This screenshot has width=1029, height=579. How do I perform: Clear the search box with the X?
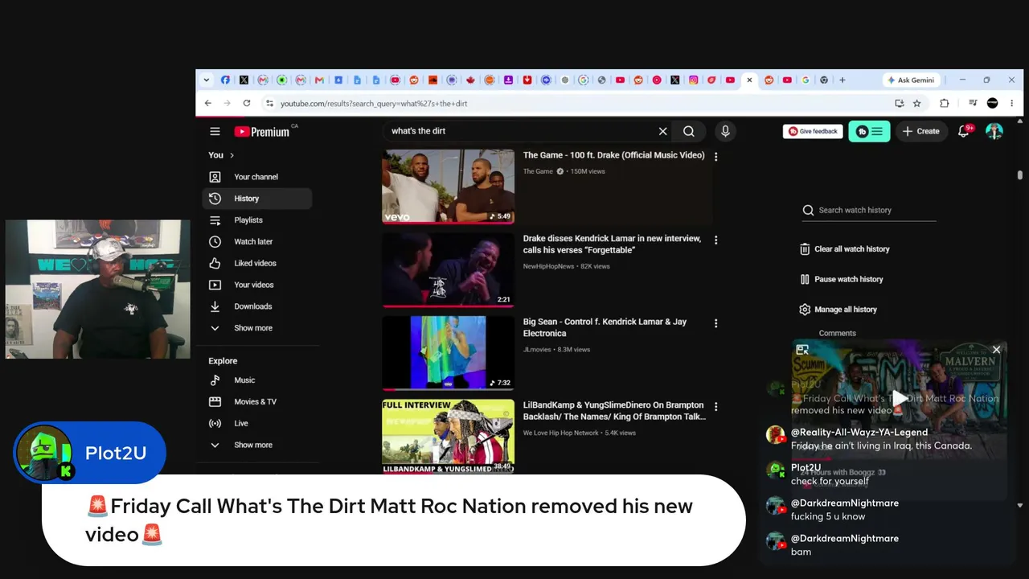click(x=662, y=131)
